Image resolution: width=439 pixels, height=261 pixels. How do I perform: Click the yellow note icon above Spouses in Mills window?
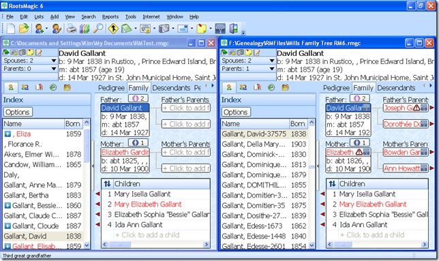click(249, 52)
